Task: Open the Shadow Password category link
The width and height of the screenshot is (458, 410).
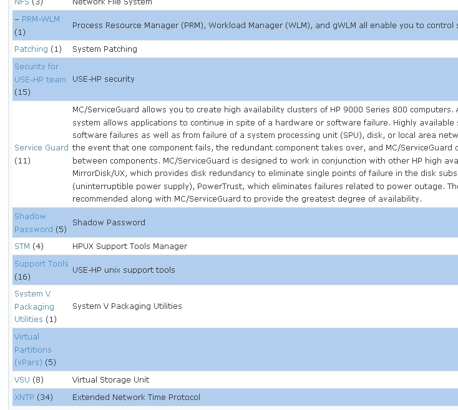Action: [x=33, y=223]
